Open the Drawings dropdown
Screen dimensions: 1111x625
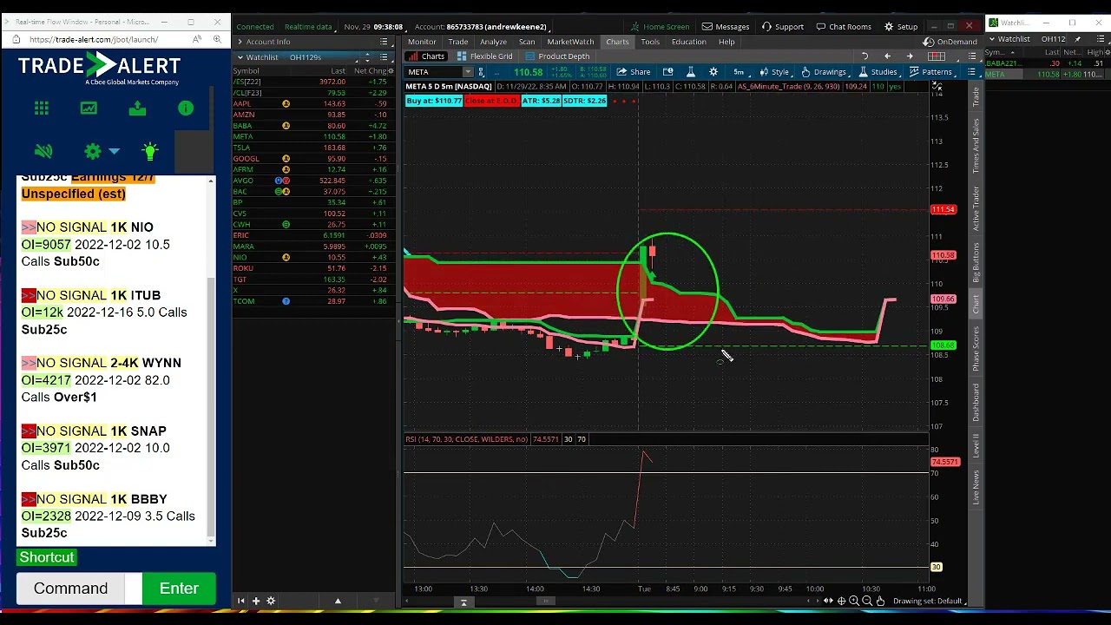click(824, 72)
